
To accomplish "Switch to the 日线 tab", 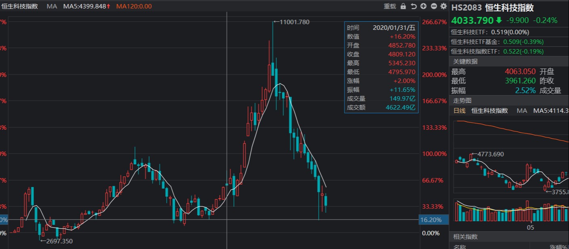I will (x=460, y=111).
